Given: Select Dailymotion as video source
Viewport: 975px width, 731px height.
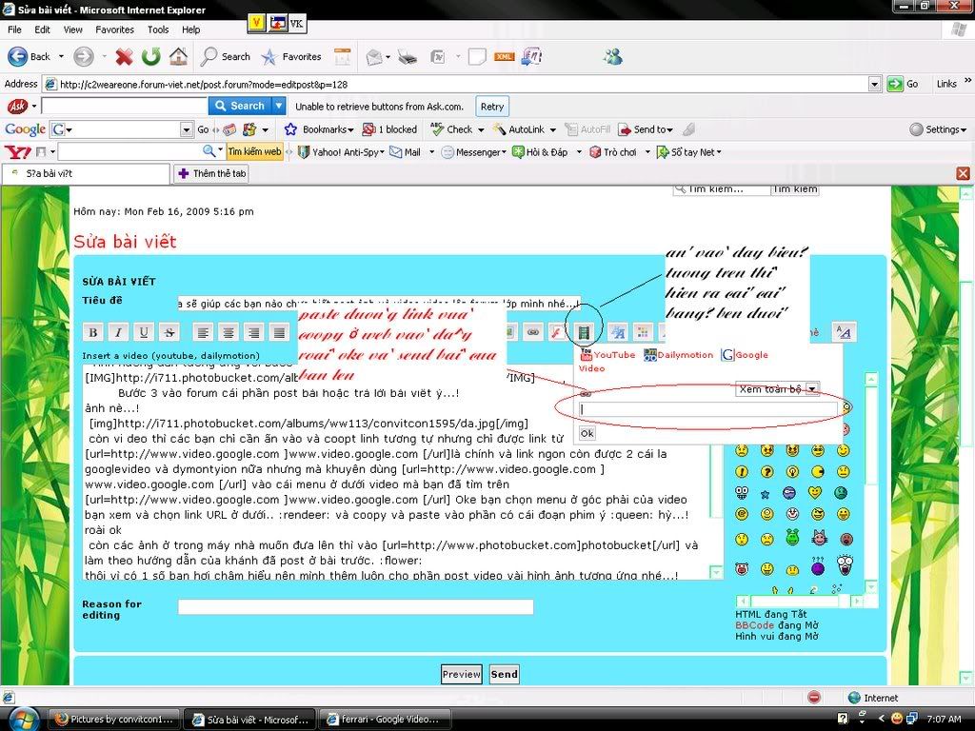Looking at the screenshot, I should tap(678, 354).
